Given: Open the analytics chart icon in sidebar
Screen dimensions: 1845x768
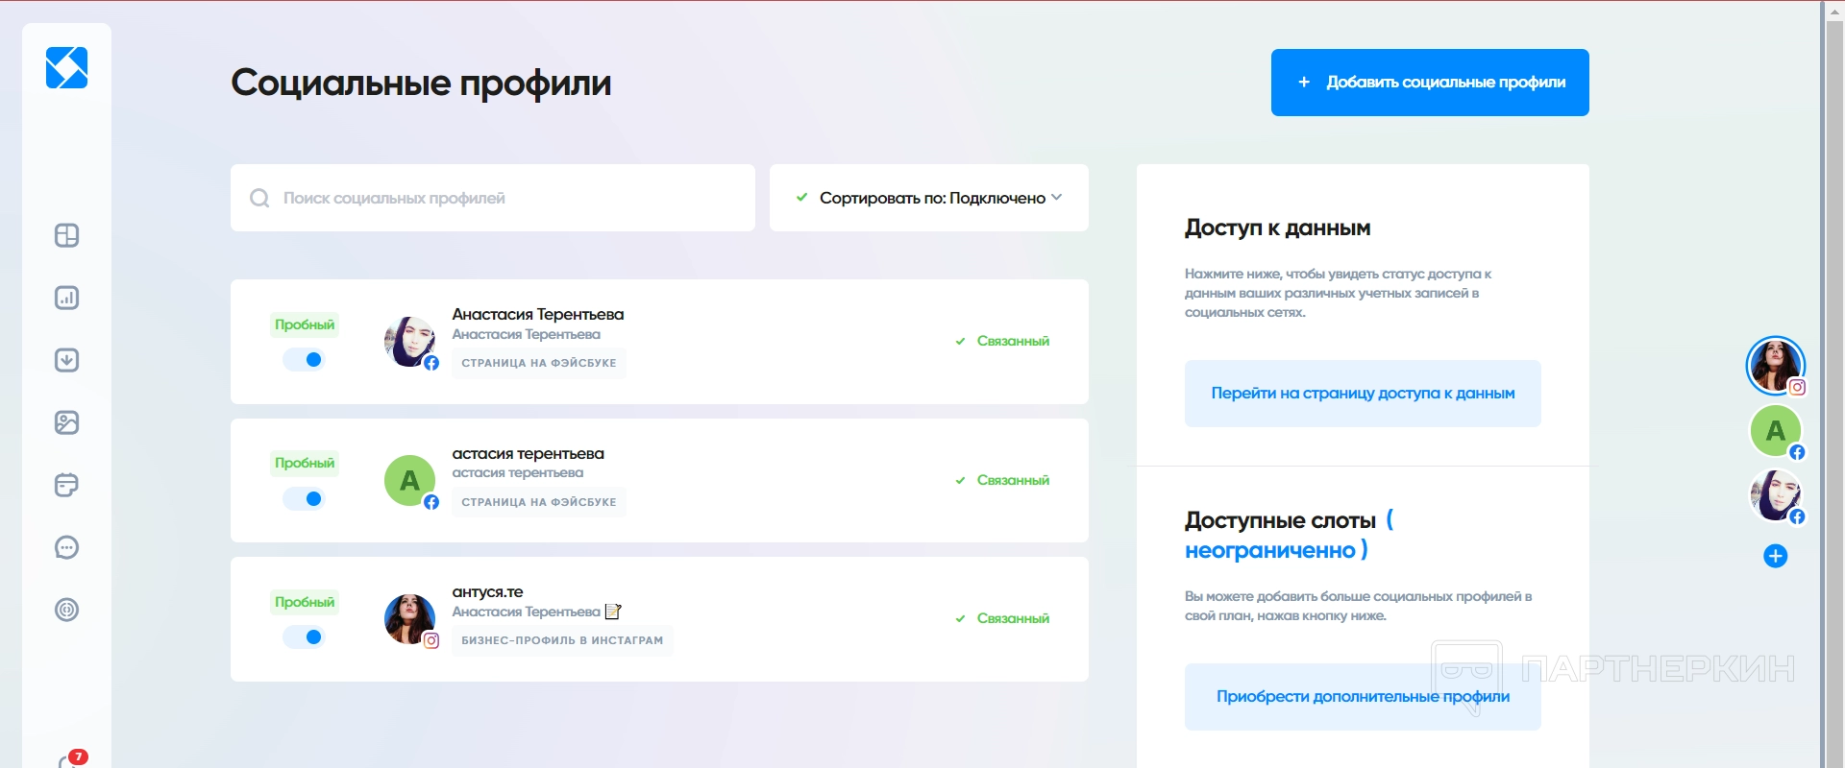Looking at the screenshot, I should pos(66,298).
